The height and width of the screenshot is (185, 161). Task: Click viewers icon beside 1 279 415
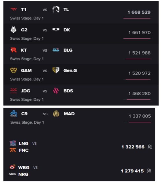pos(149,171)
